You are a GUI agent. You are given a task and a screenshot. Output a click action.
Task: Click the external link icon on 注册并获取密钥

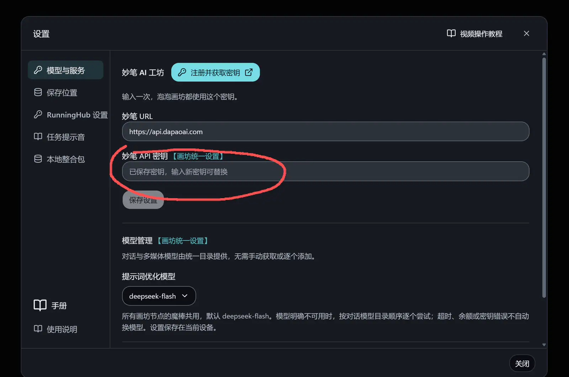click(249, 72)
